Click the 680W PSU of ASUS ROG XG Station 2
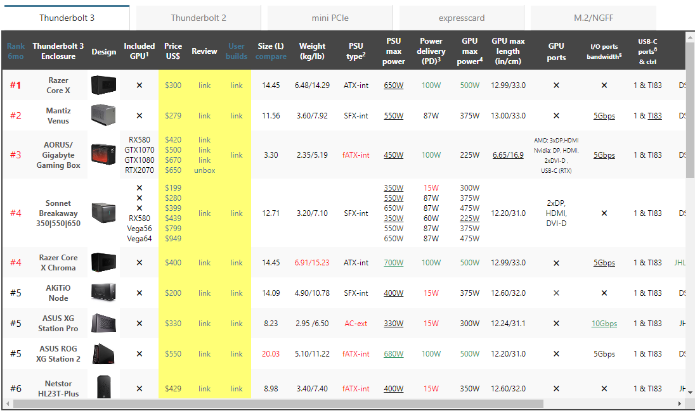 coord(394,354)
